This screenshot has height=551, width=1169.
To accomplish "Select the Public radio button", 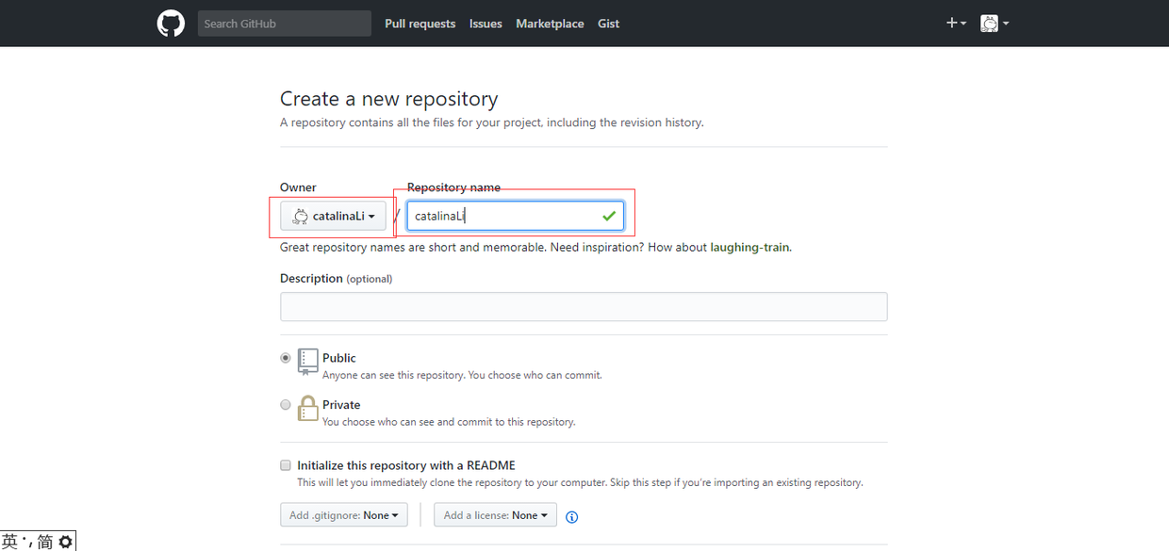I will 286,358.
